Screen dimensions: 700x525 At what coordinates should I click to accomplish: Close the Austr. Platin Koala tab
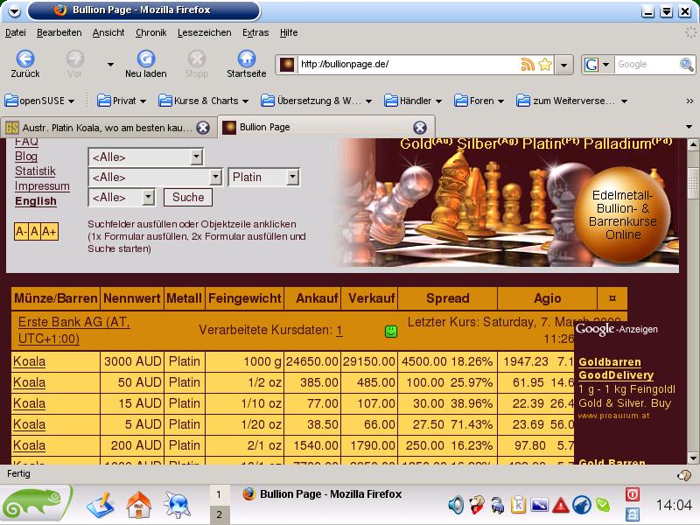(203, 128)
